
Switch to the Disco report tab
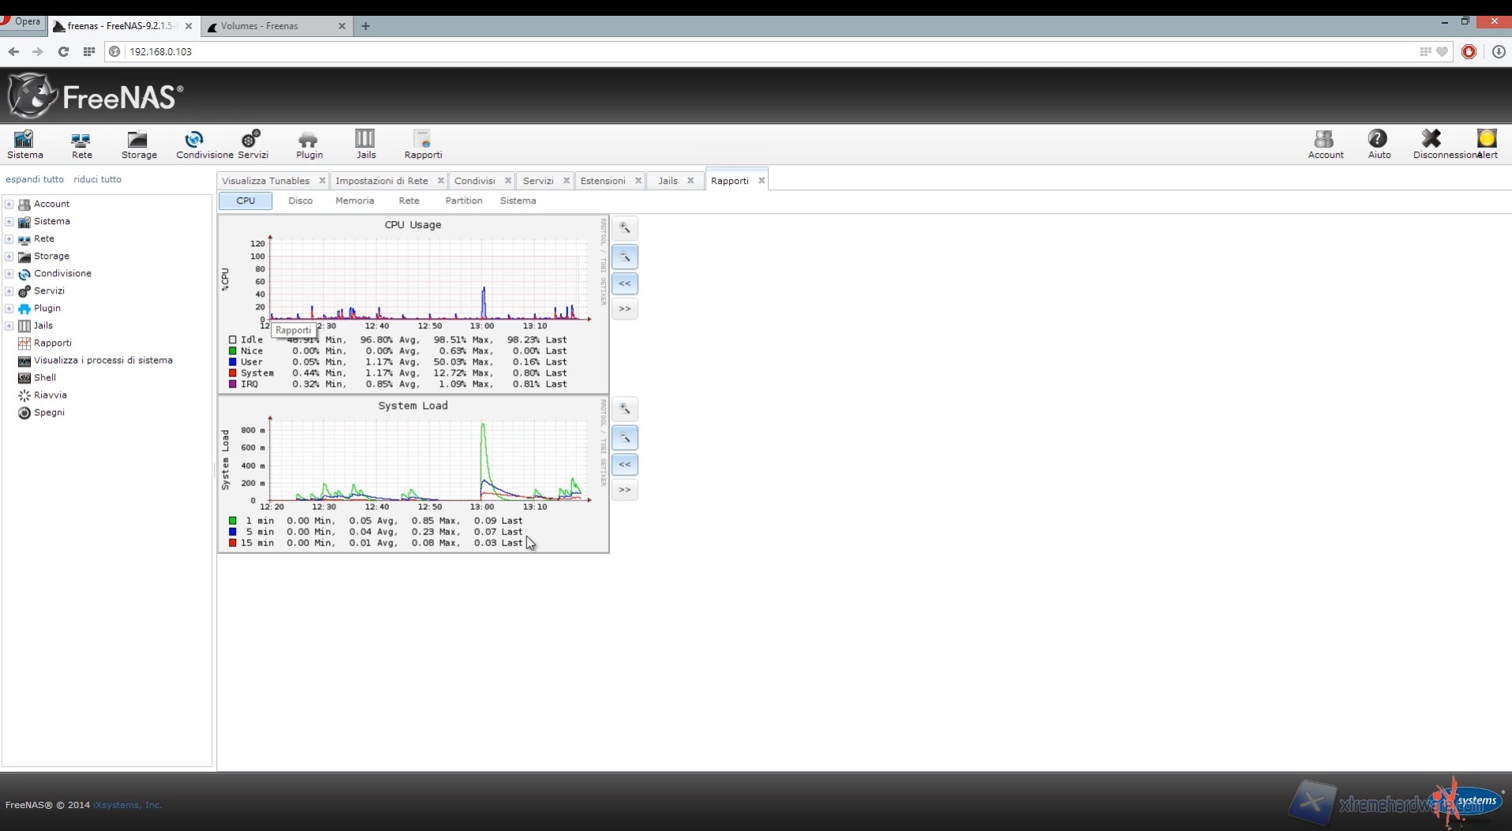point(300,201)
